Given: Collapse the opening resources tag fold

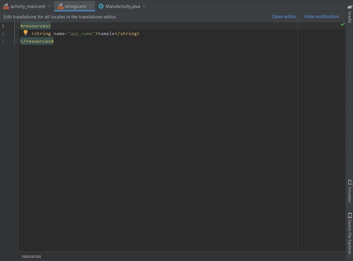Looking at the screenshot, I should coord(18,26).
